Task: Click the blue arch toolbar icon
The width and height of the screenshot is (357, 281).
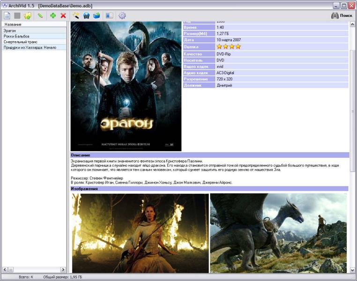Action: click(86, 15)
